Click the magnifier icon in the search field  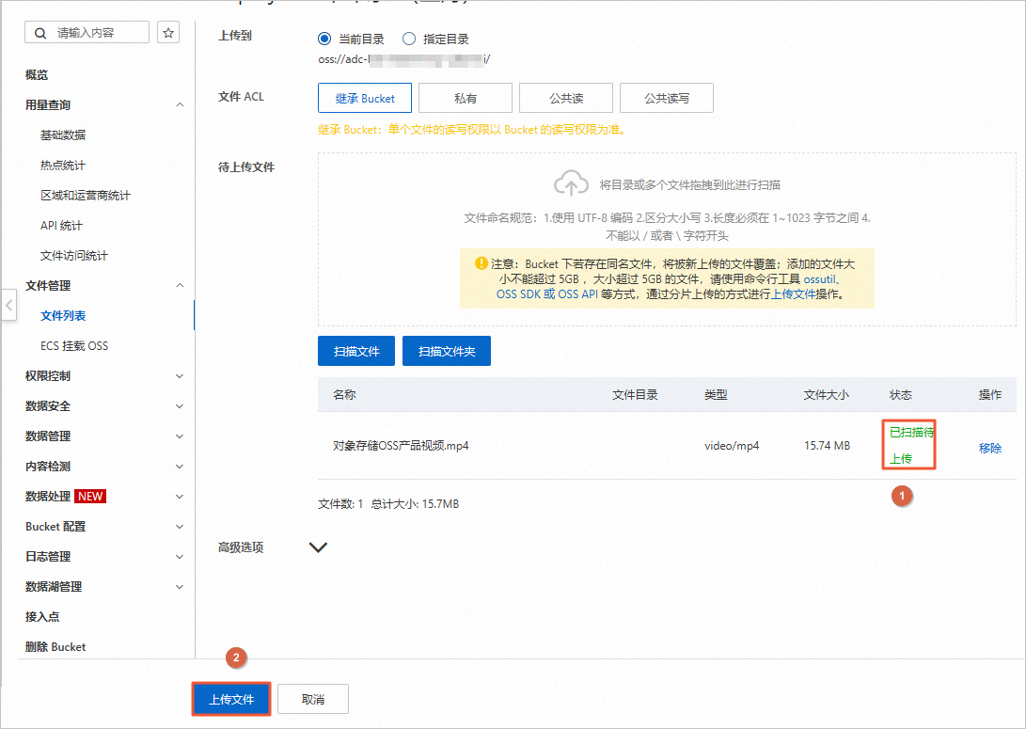[x=39, y=31]
